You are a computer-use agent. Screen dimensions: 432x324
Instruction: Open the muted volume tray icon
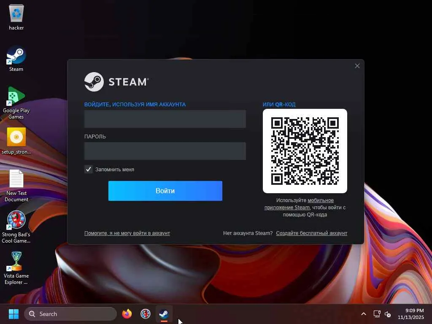[388, 314]
